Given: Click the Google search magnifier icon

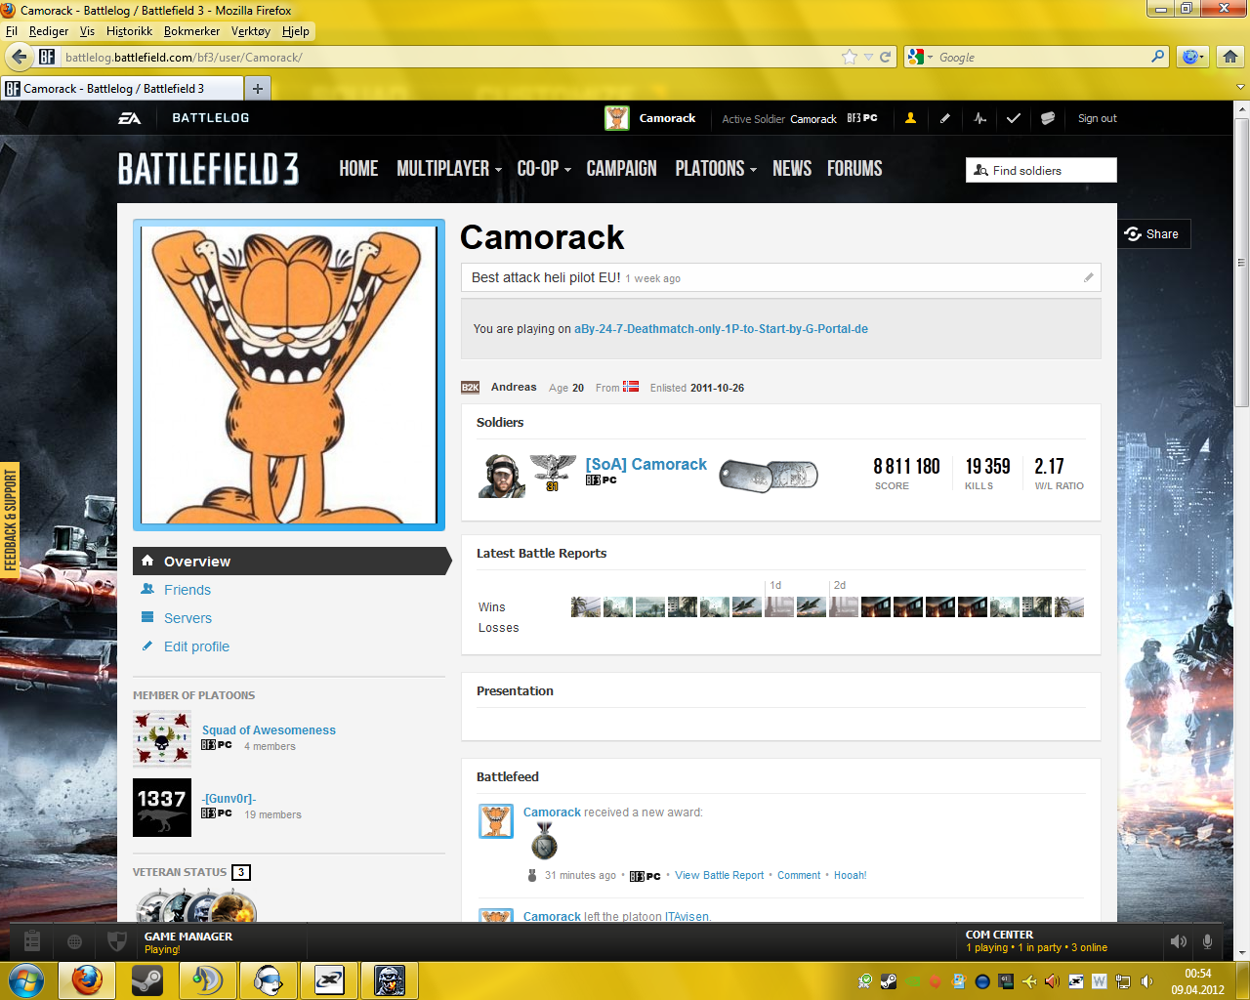Looking at the screenshot, I should [1158, 57].
